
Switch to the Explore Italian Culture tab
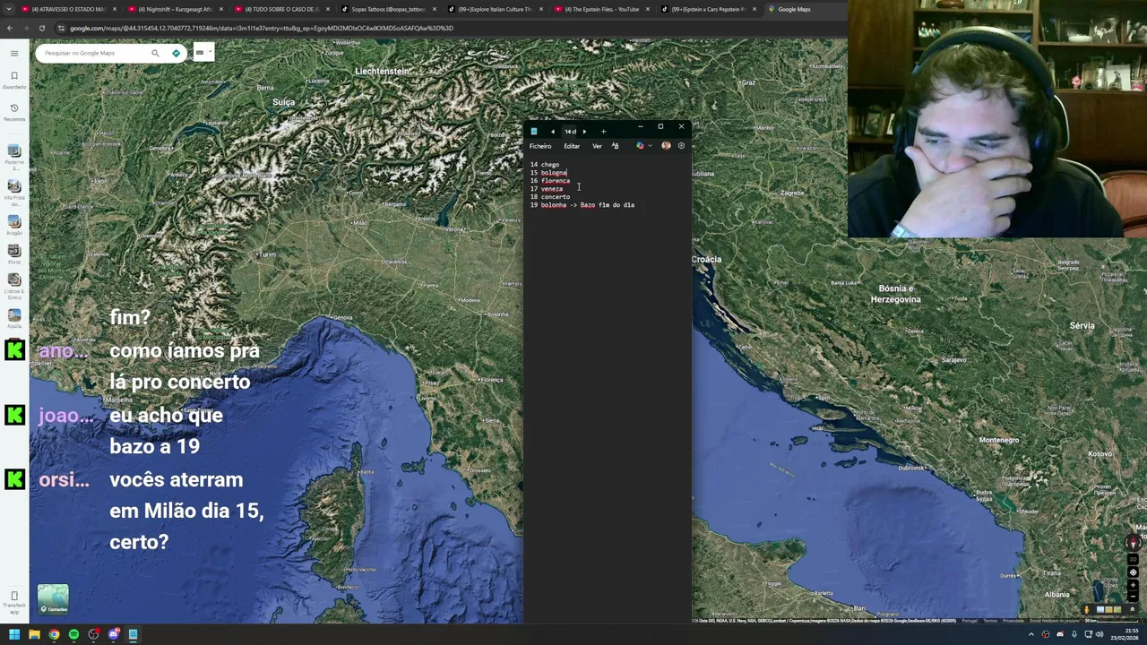click(x=495, y=9)
